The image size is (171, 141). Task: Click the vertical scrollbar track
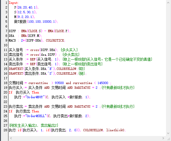(x=168, y=68)
